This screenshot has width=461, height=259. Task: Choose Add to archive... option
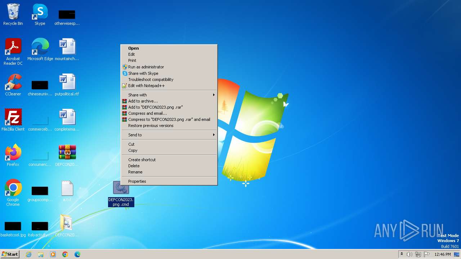click(169, 101)
